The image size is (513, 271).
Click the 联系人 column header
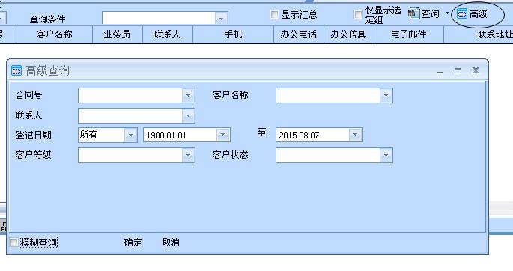tap(168, 34)
